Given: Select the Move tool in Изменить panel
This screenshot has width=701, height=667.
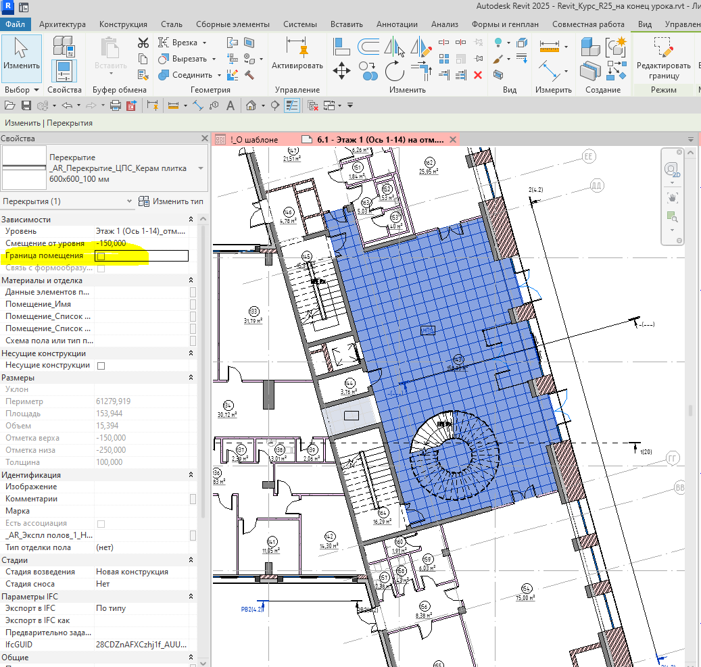Looking at the screenshot, I should tap(341, 70).
